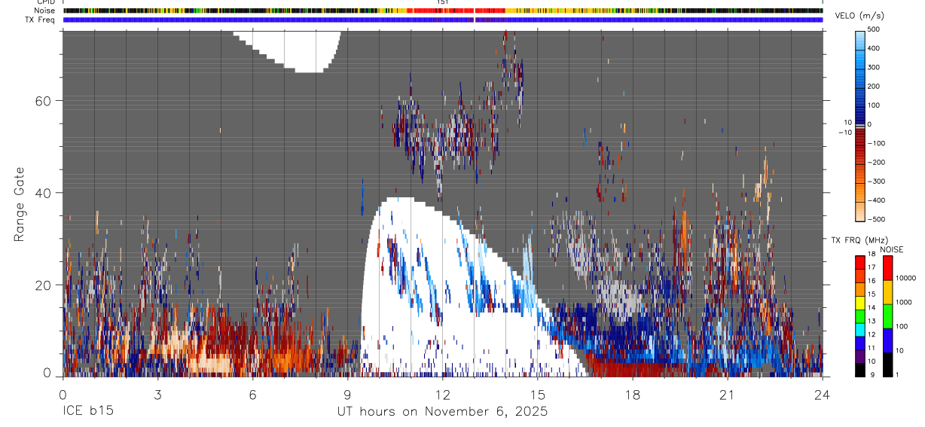Screen dimensions: 925x427
Task: Click the '15' UT hour axis tick
Action: point(538,395)
